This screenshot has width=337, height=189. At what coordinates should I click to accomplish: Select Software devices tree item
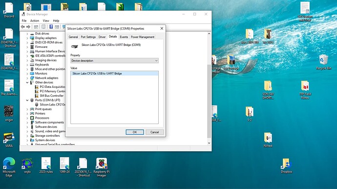46,127
